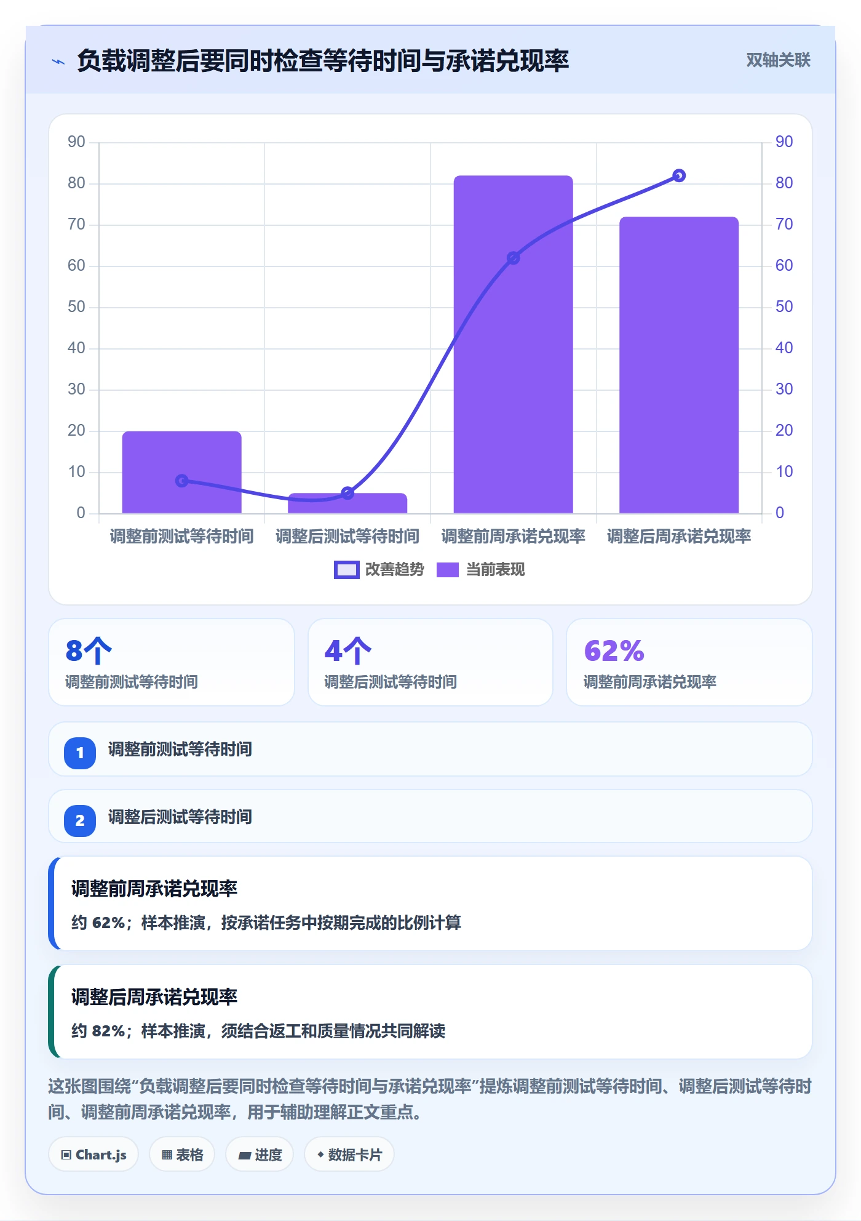Viewport: 861px width, 1221px height.
Task: Click the 进度 tag
Action: tap(260, 1155)
